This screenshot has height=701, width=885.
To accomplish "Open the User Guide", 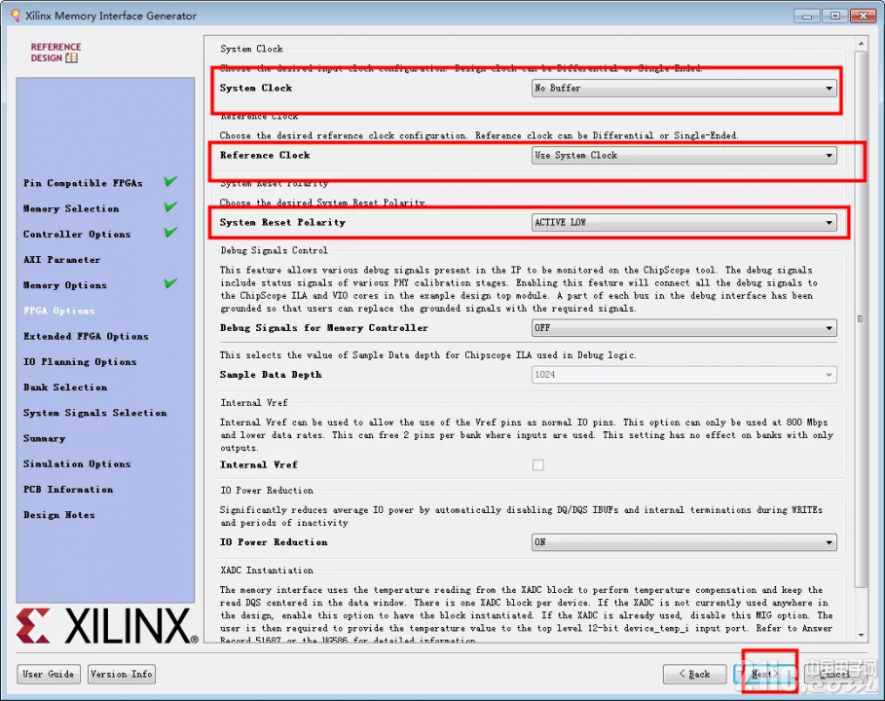I will 49,674.
